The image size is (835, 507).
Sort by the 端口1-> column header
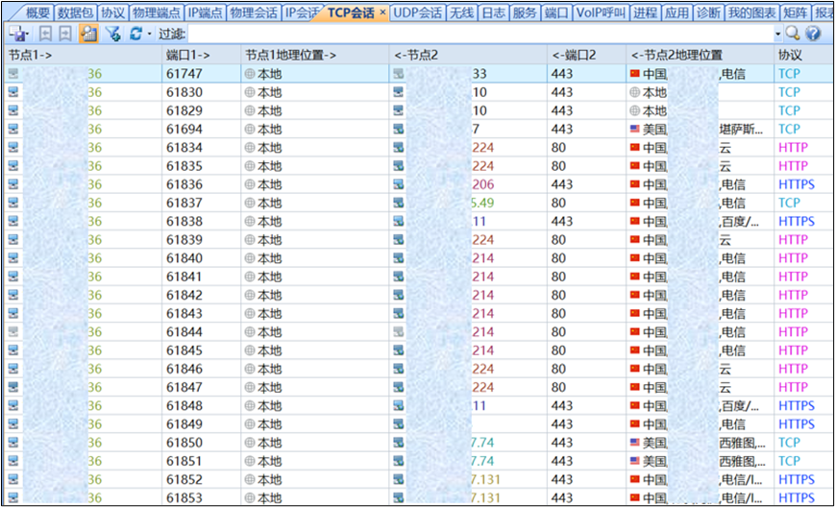click(201, 55)
